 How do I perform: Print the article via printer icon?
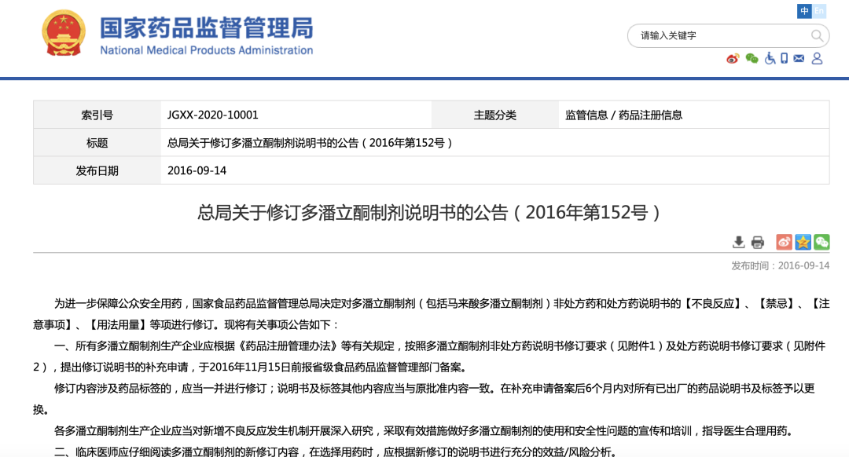pos(758,243)
